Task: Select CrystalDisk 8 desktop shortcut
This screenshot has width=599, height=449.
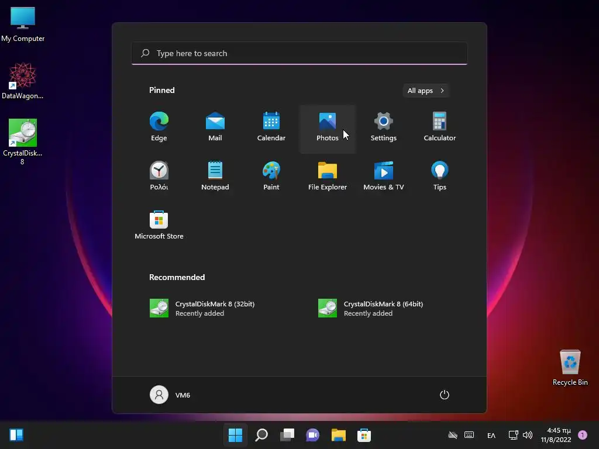Action: (x=23, y=141)
